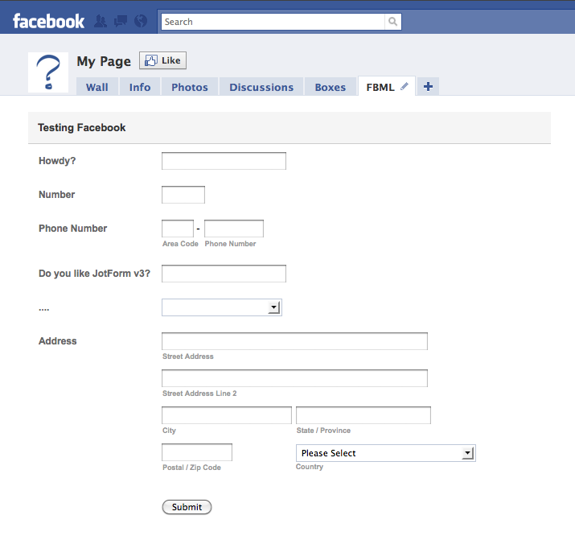Click the 'Address' label

click(58, 340)
